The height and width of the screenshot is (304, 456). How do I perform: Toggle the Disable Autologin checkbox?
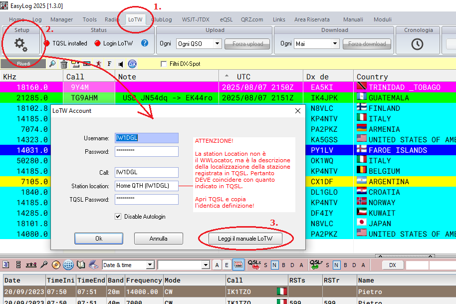pyautogui.click(x=118, y=217)
